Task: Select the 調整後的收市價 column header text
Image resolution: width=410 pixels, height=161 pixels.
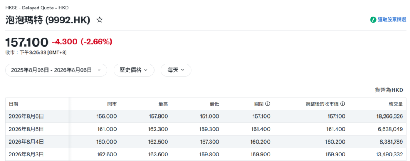Action: click(322, 104)
